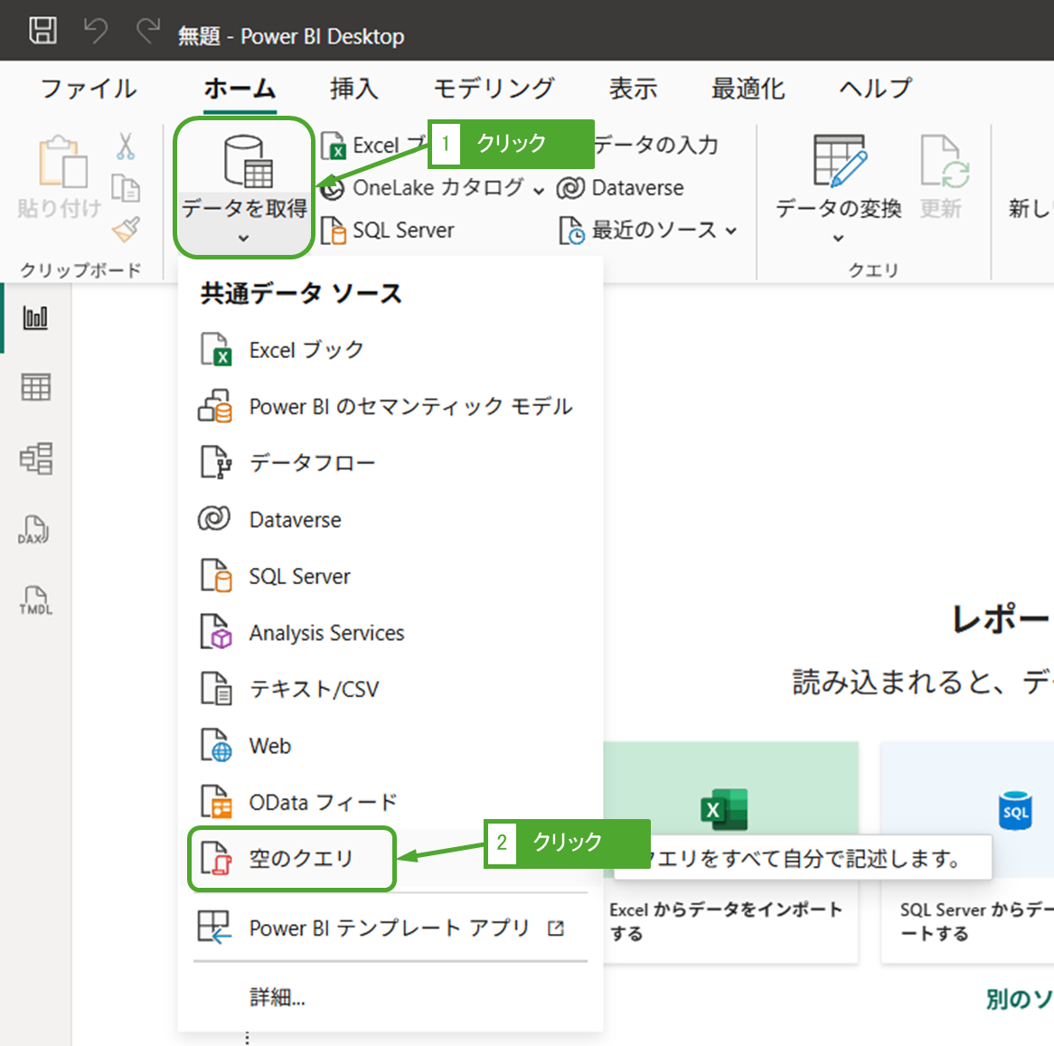The width and height of the screenshot is (1054, 1046).
Task: Open DAX query view icon
Action: [35, 530]
